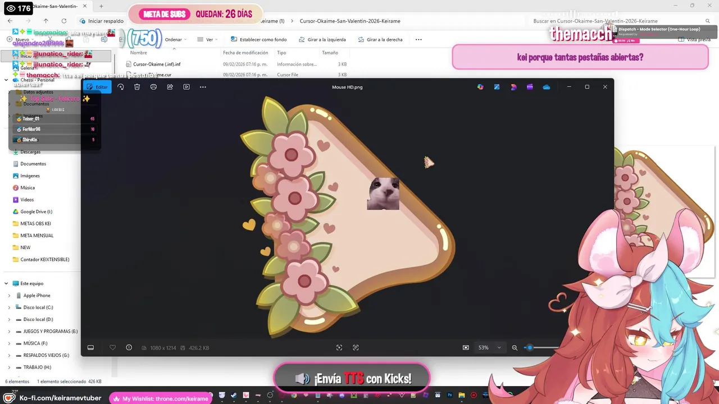Click the Buscar search field in Explorer
The image size is (719, 404).
[621, 21]
